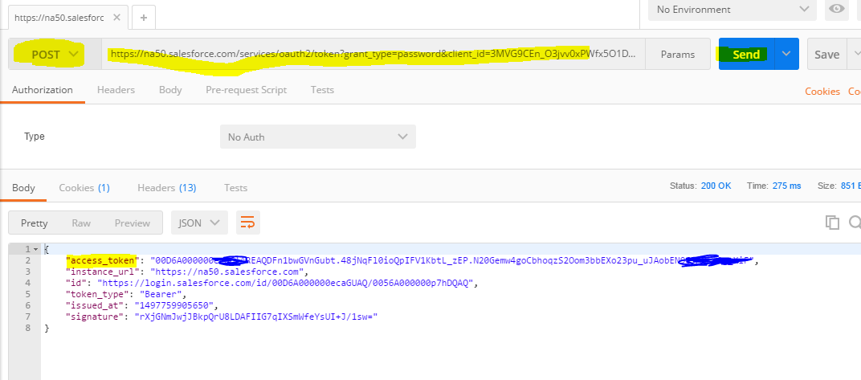Close the na50.salesforce request tab
This screenshot has width=861, height=380.
(x=116, y=17)
